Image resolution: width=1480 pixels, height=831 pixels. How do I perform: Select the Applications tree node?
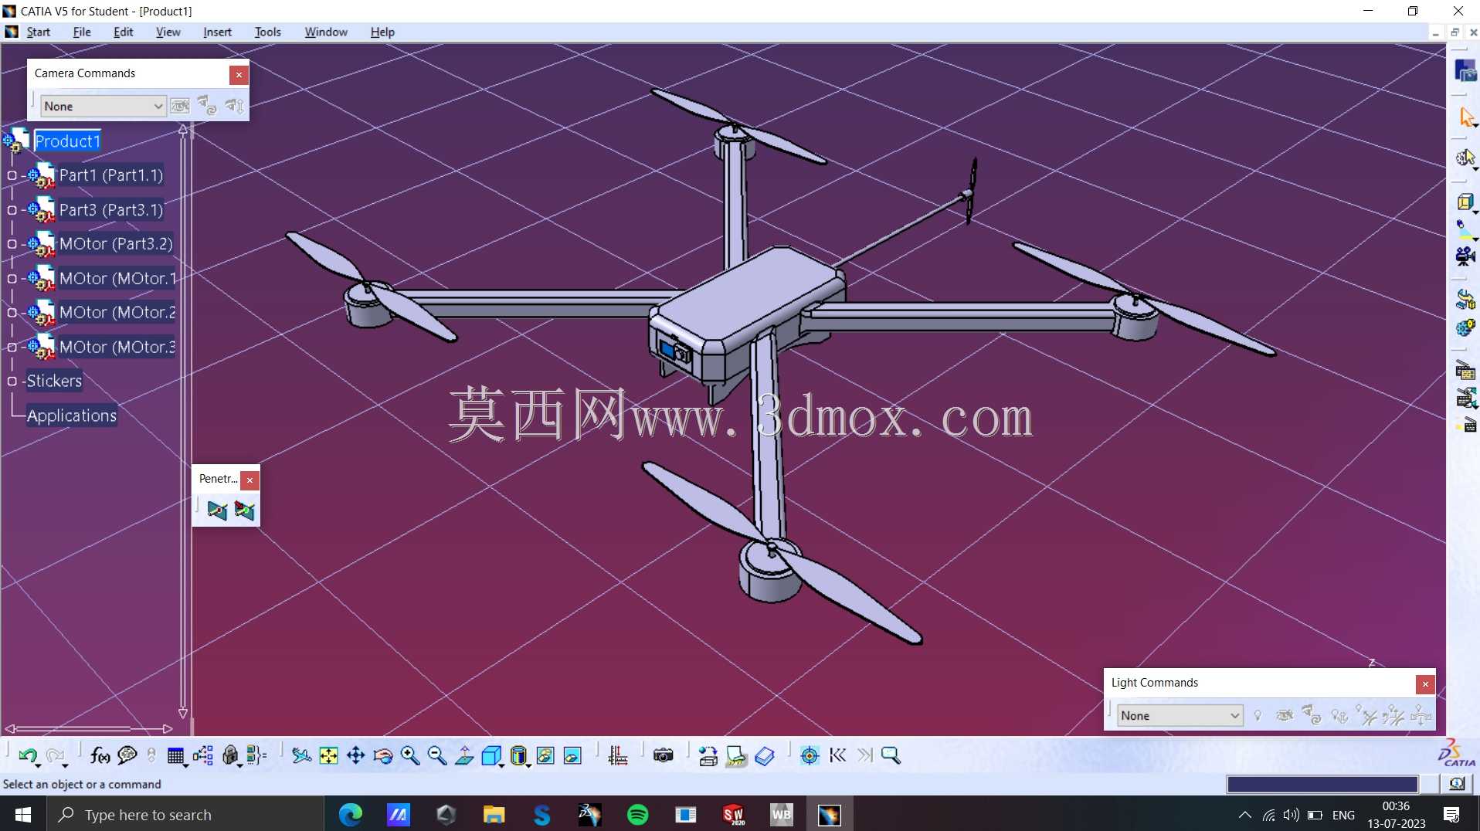(x=72, y=415)
